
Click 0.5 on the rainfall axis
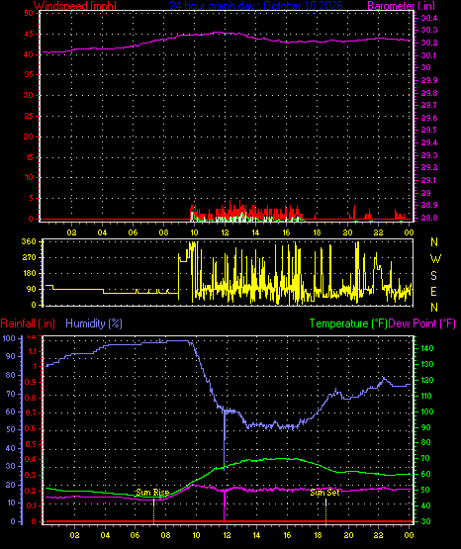click(31, 444)
